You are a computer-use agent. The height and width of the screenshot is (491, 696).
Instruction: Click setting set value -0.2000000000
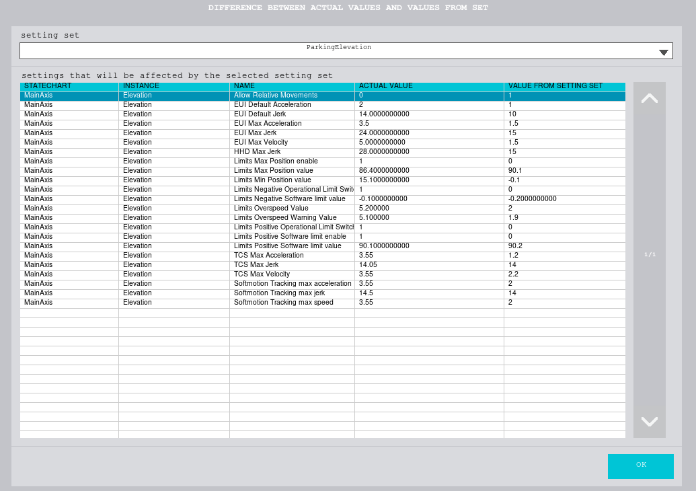tap(532, 199)
